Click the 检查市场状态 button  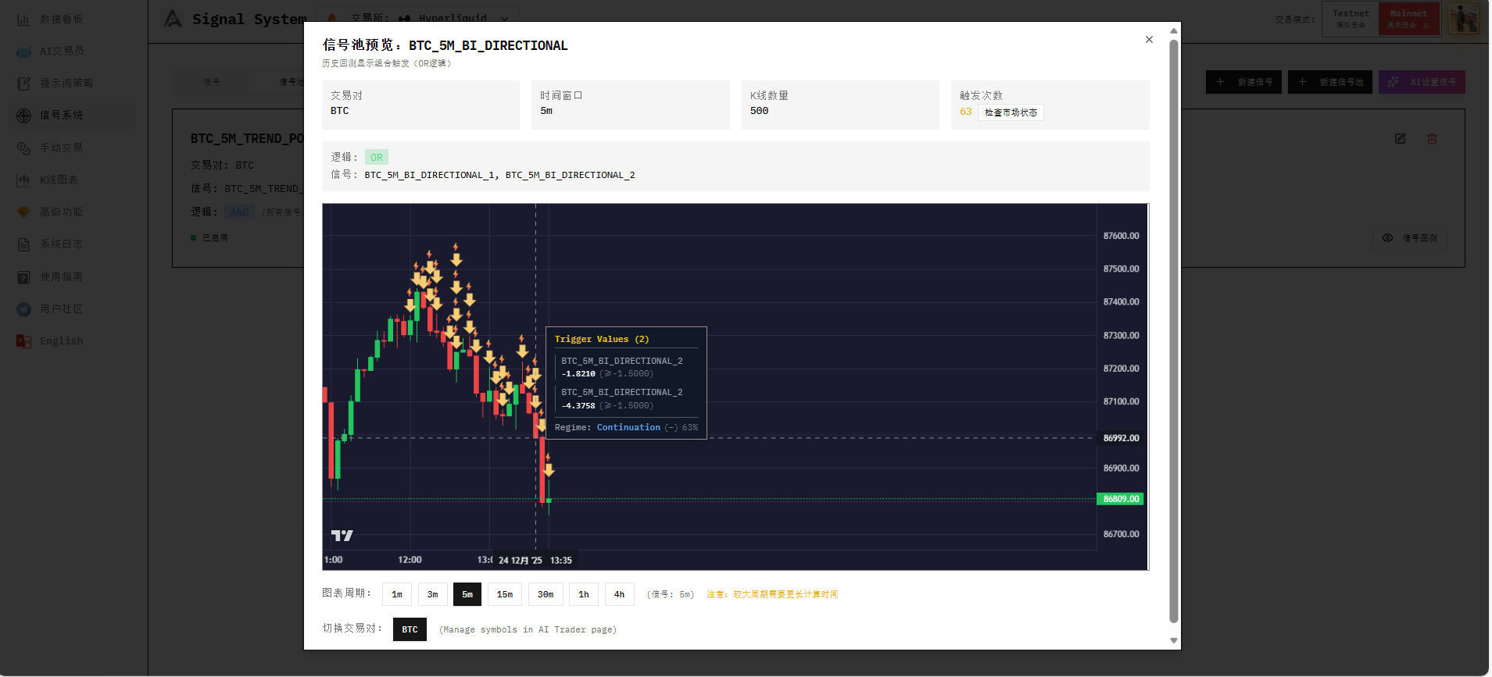[1011, 112]
